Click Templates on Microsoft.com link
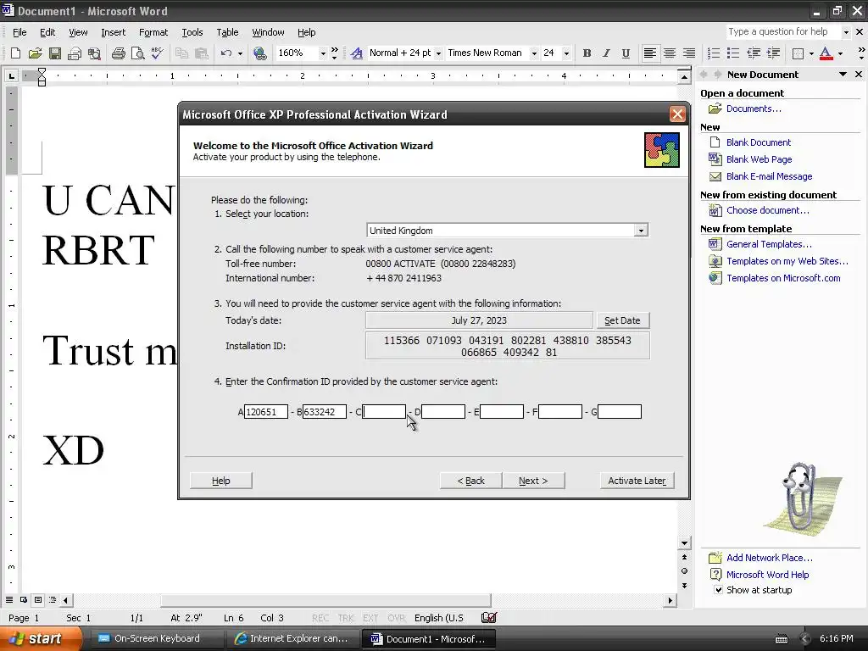This screenshot has height=651, width=868. coord(783,278)
